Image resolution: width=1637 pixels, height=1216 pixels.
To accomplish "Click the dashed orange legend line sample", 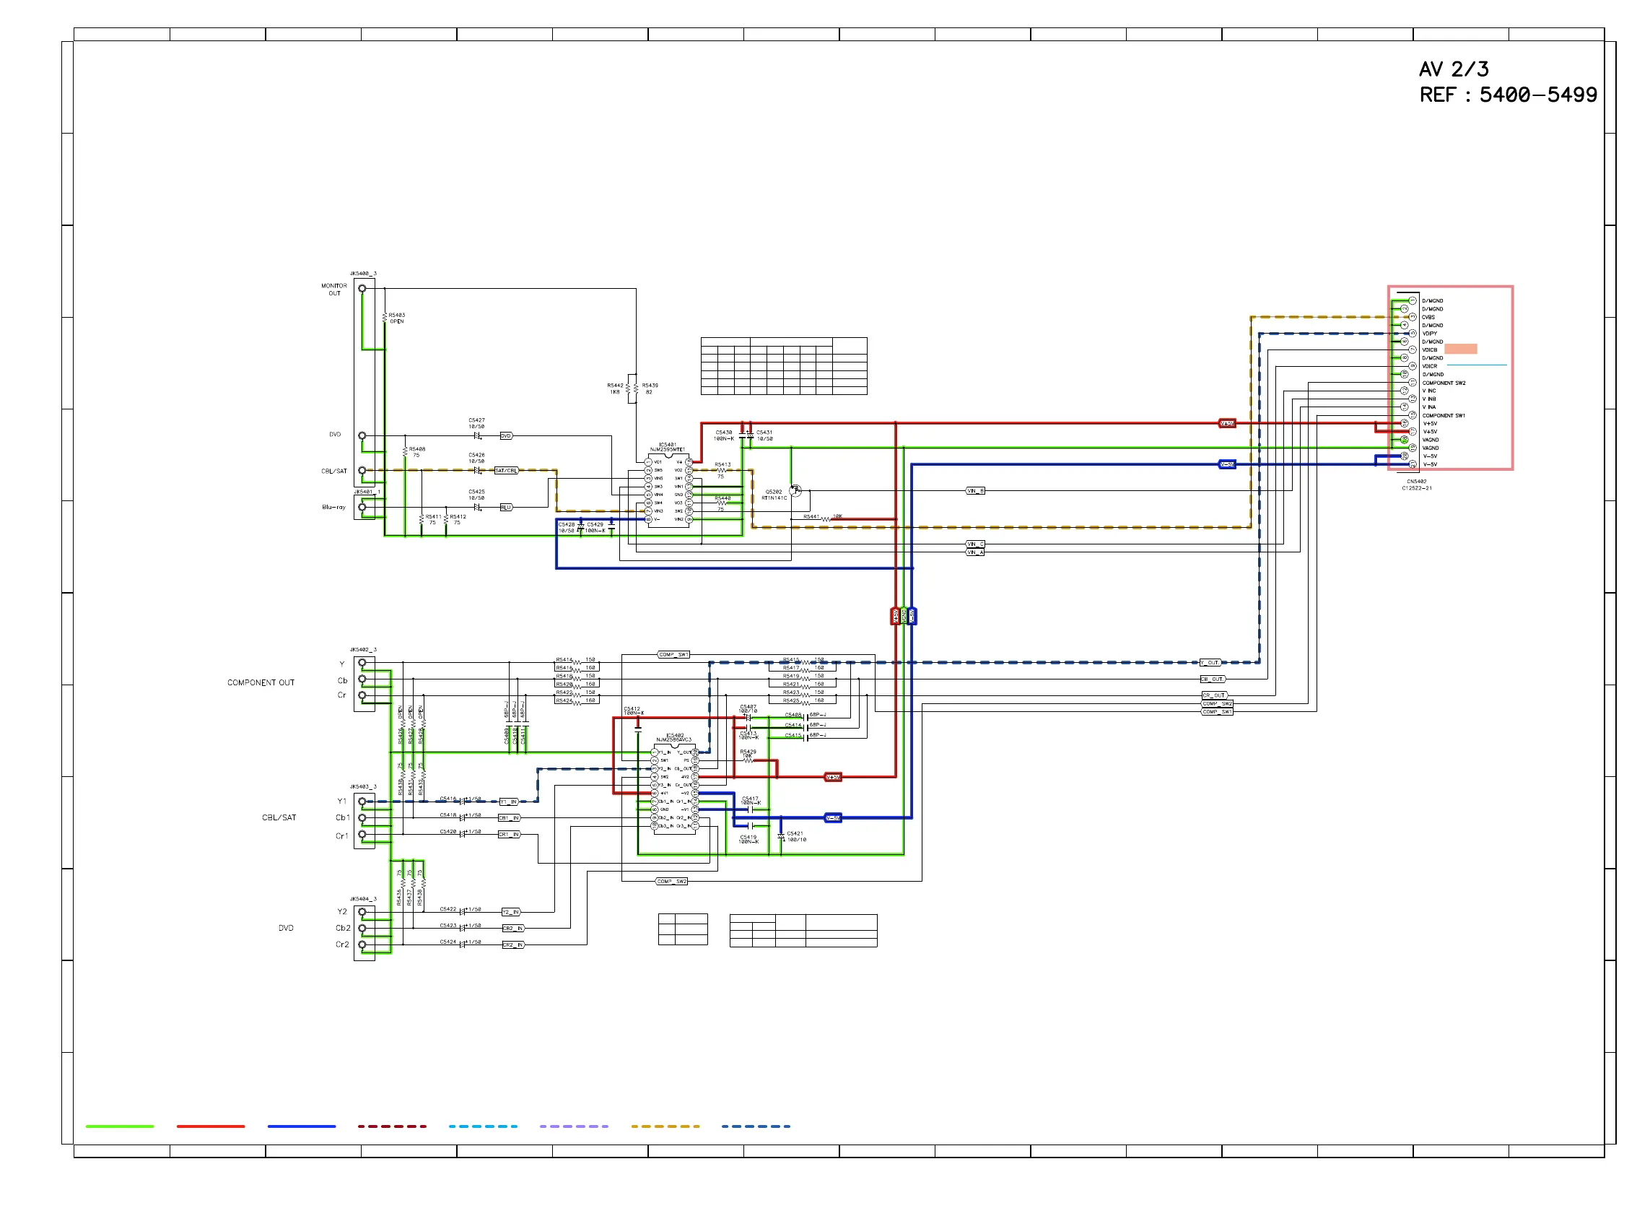I will [665, 1127].
